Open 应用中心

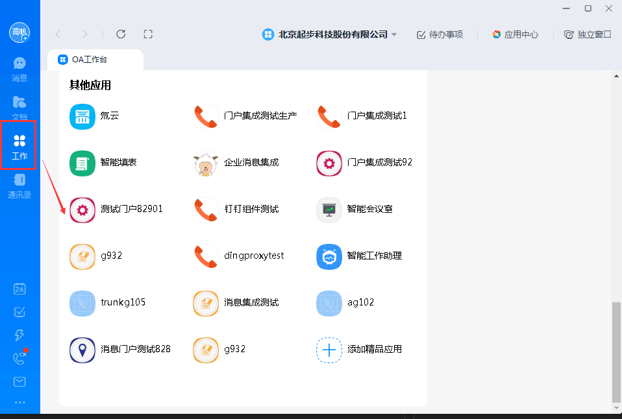coord(516,34)
